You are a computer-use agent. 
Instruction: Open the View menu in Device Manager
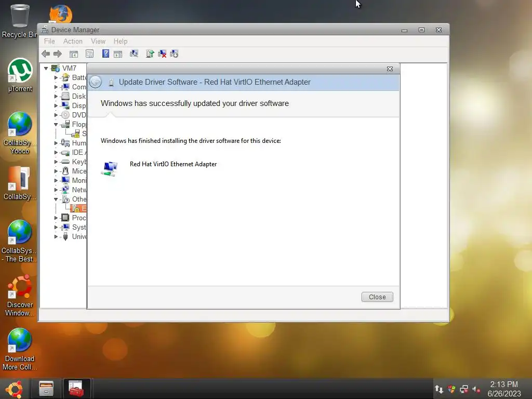pyautogui.click(x=98, y=41)
